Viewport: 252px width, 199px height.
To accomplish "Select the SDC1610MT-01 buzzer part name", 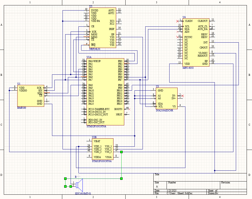I will [83, 193].
